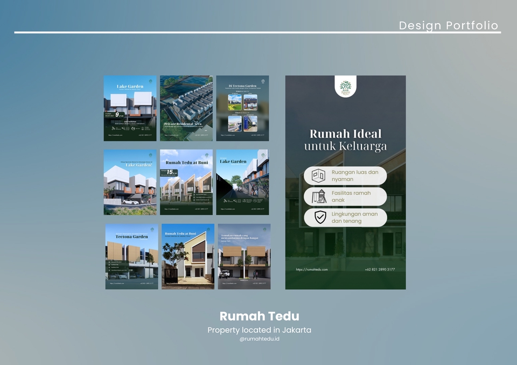Screen dimensions: 517x365
Task: Click the Rumah Tedu tree logo badge
Action: pos(345,86)
